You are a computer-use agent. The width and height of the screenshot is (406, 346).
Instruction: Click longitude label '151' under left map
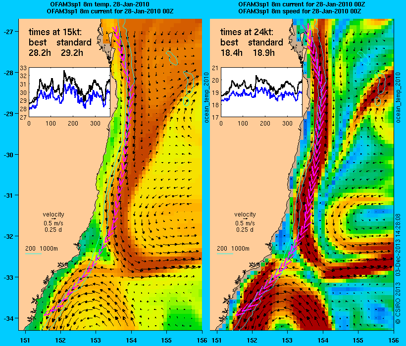coord(25,340)
